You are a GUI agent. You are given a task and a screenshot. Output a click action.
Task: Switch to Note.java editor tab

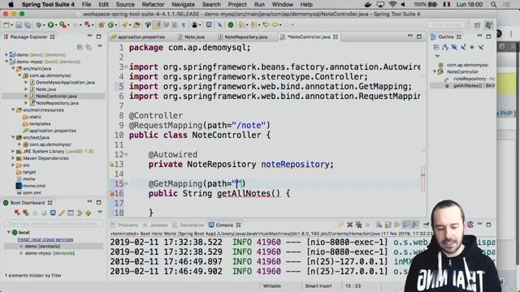[192, 36]
